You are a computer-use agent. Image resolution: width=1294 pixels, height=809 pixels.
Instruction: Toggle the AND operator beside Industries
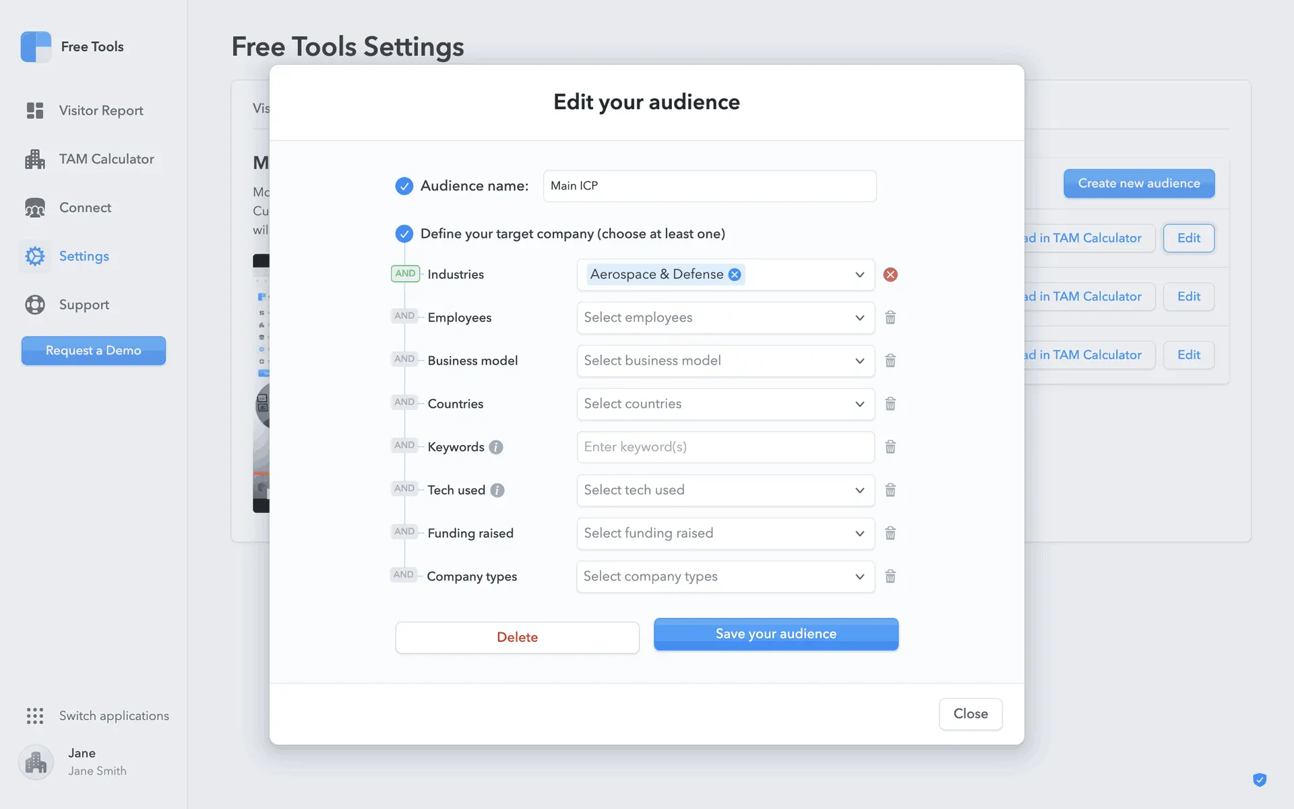click(x=405, y=274)
